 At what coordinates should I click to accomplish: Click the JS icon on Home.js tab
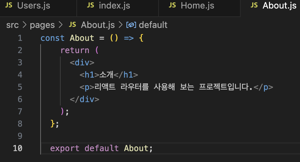tap(172, 5)
